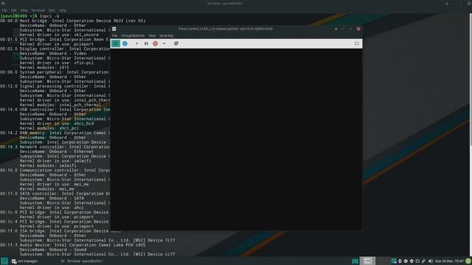
Task: Shut down the virtual machine power icon
Action: click(156, 43)
